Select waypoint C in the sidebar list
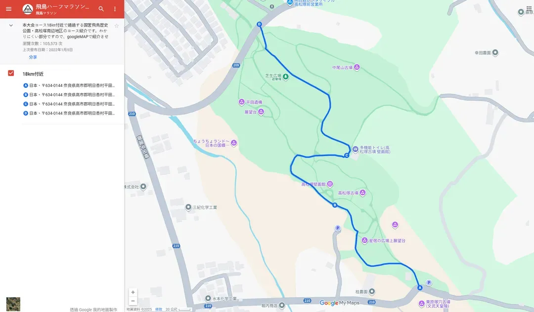Image resolution: width=534 pixels, height=312 pixels. (69, 104)
